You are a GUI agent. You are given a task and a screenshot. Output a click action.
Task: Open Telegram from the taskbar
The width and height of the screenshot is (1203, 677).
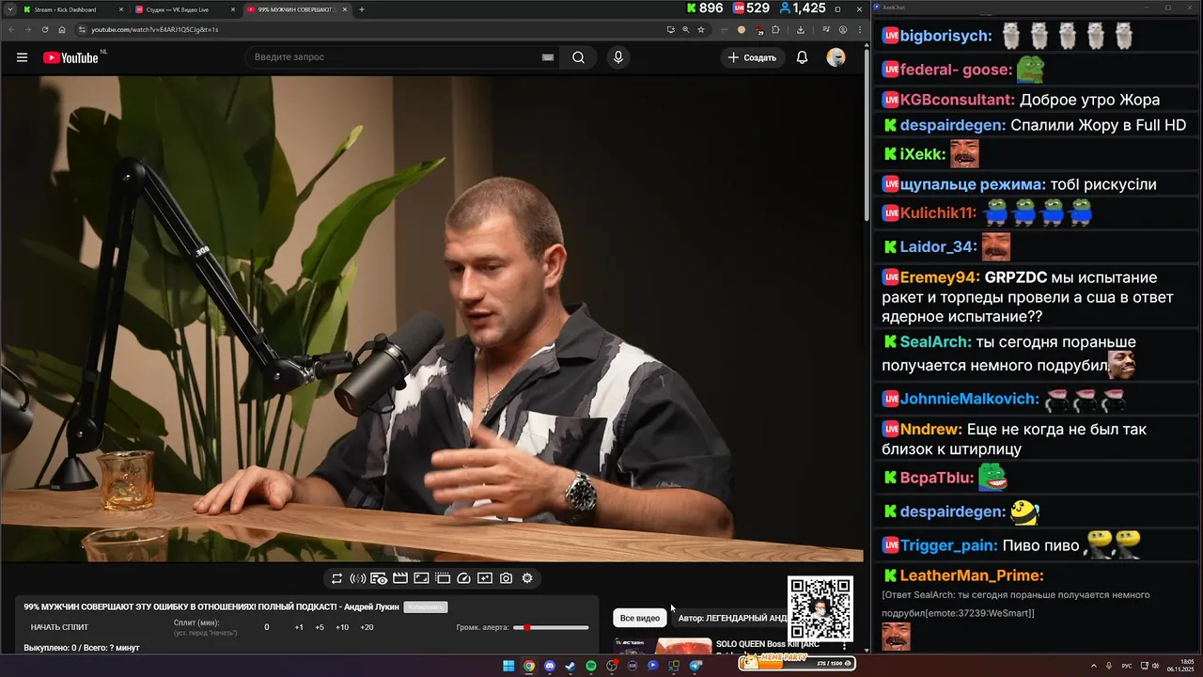[x=695, y=666]
